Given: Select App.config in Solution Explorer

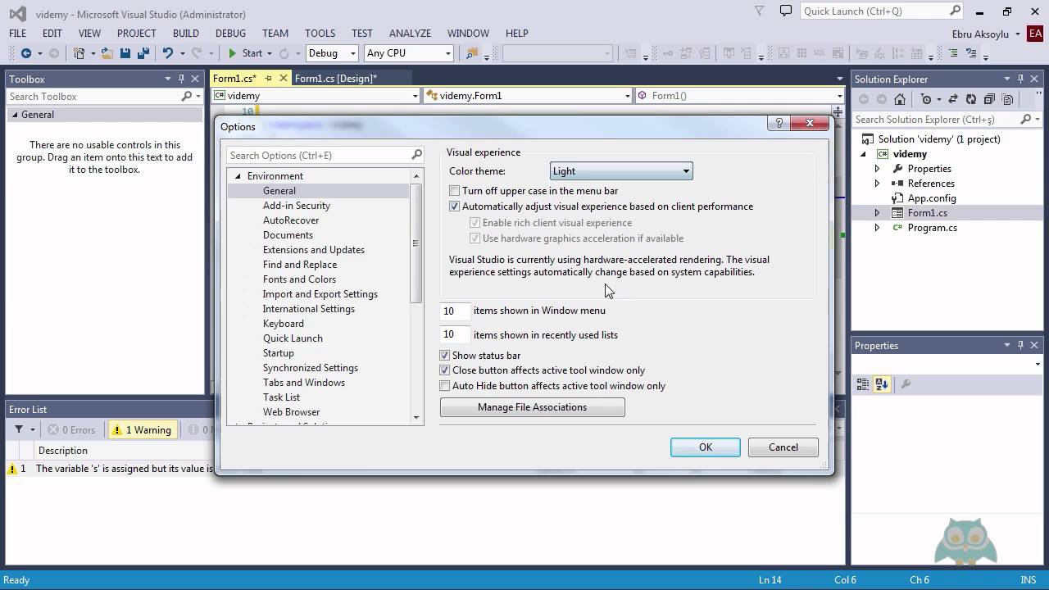Looking at the screenshot, I should [932, 198].
